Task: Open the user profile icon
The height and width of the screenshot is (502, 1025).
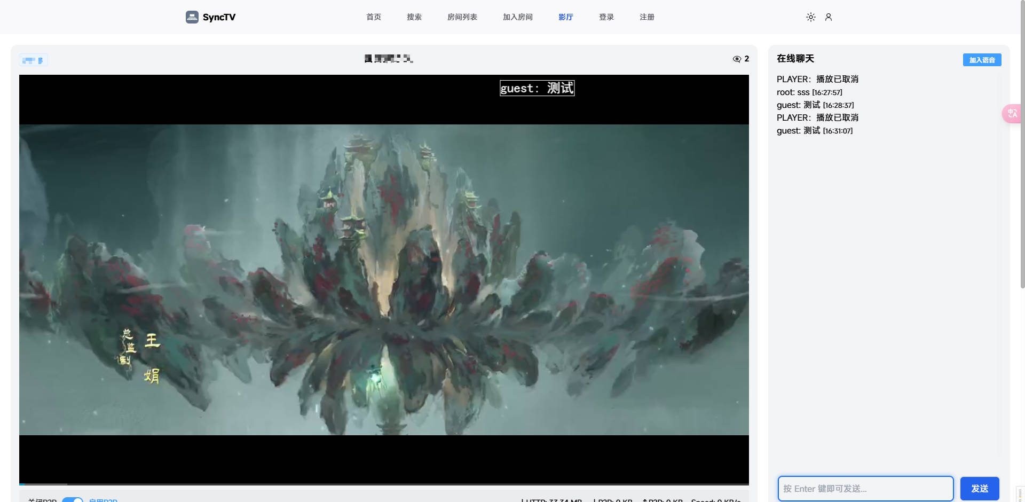Action: (x=828, y=17)
